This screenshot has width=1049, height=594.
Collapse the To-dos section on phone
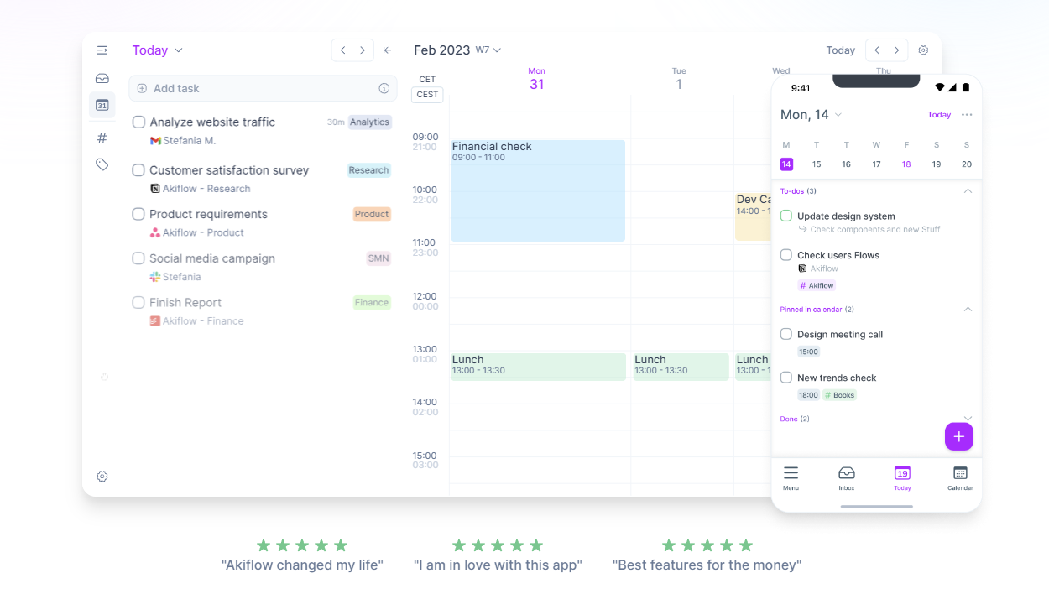tap(968, 191)
